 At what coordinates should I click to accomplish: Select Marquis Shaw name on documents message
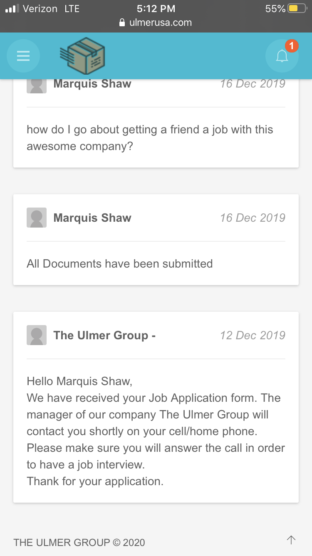[x=92, y=218]
